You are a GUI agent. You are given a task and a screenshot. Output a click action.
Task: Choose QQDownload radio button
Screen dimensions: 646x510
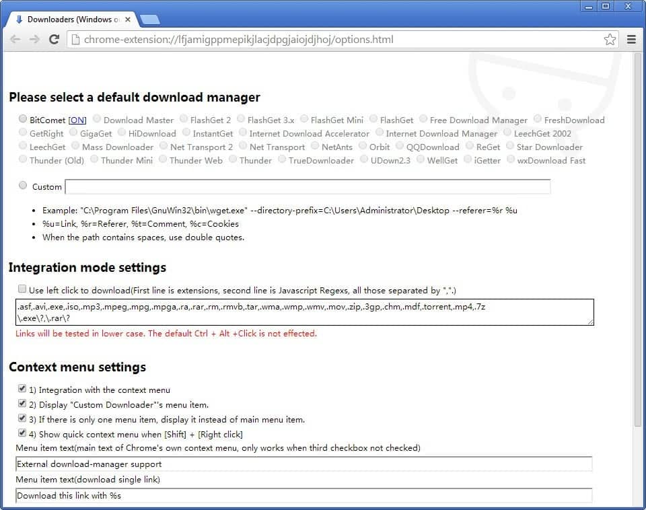pos(400,146)
